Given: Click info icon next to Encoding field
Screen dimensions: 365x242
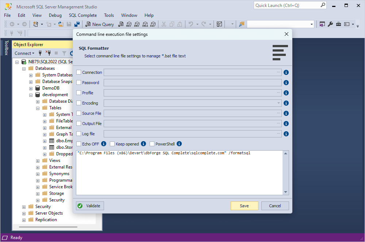Looking at the screenshot, I should (x=286, y=103).
